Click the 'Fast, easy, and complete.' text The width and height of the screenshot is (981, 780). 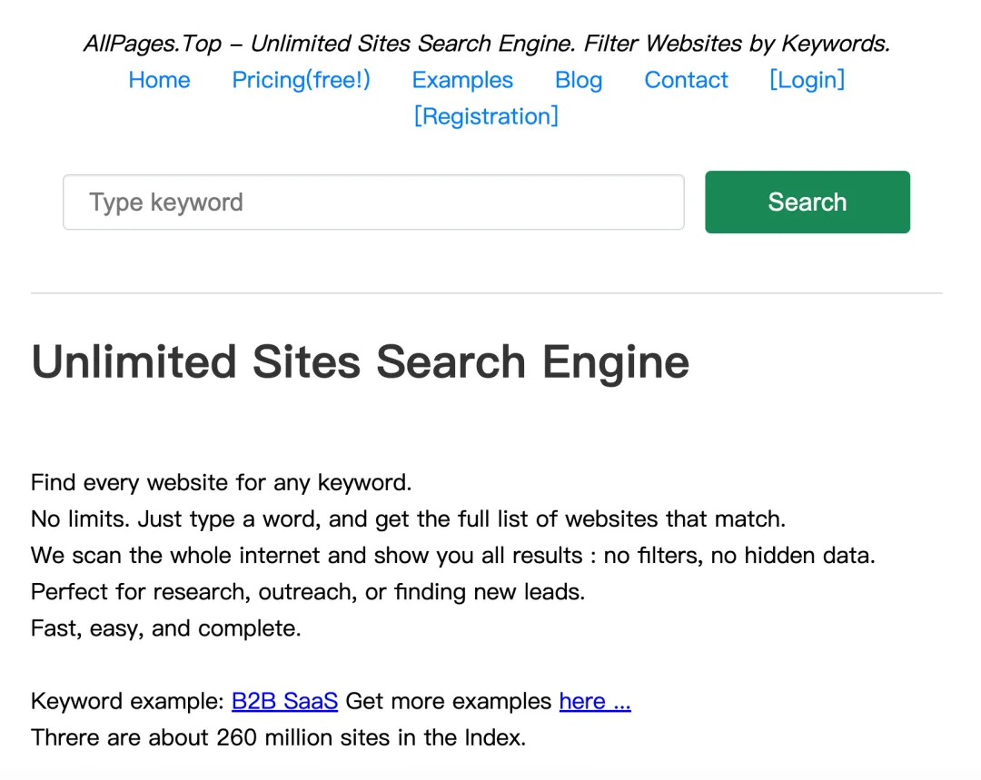[x=165, y=628]
